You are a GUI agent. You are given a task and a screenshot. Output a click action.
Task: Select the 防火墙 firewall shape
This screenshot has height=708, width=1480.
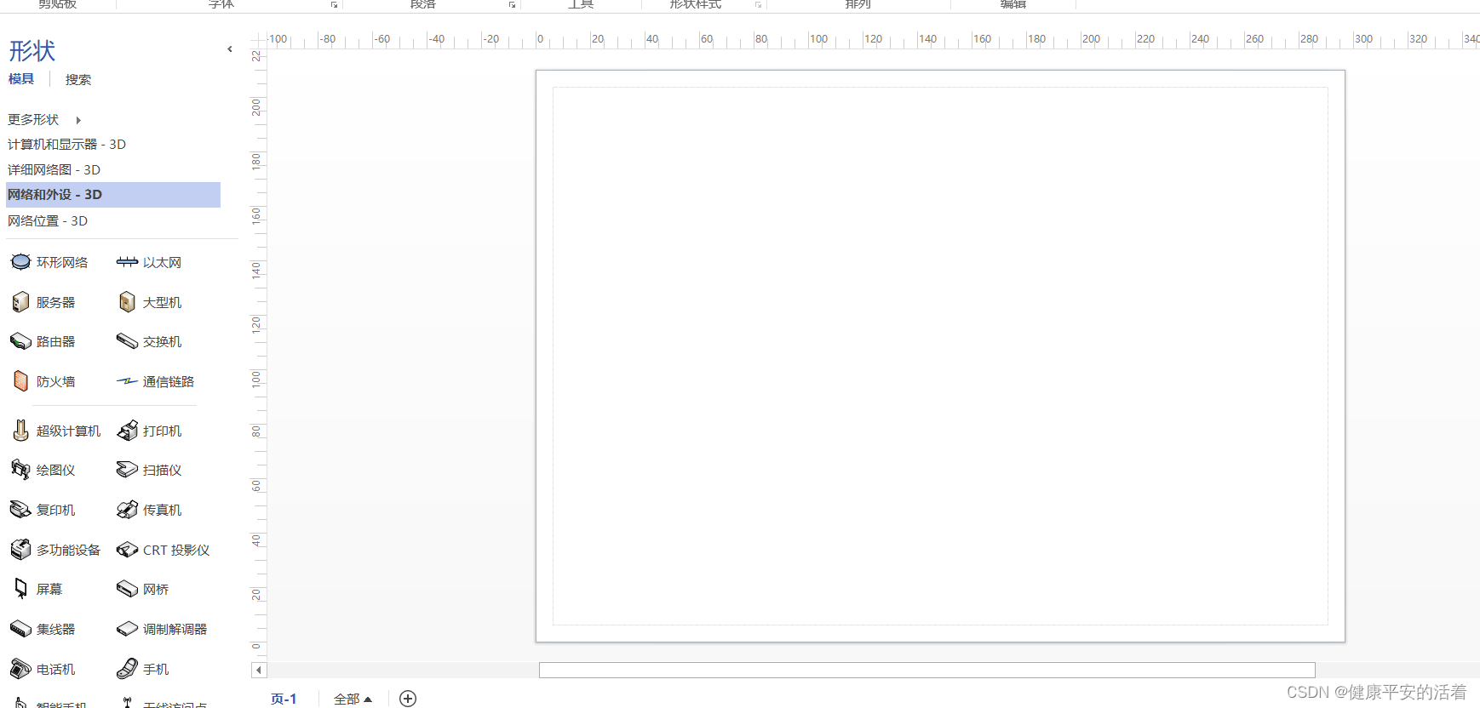43,381
